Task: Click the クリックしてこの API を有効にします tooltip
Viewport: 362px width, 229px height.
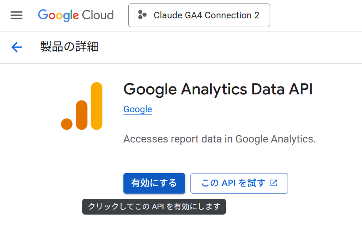Action: pyautogui.click(x=154, y=207)
